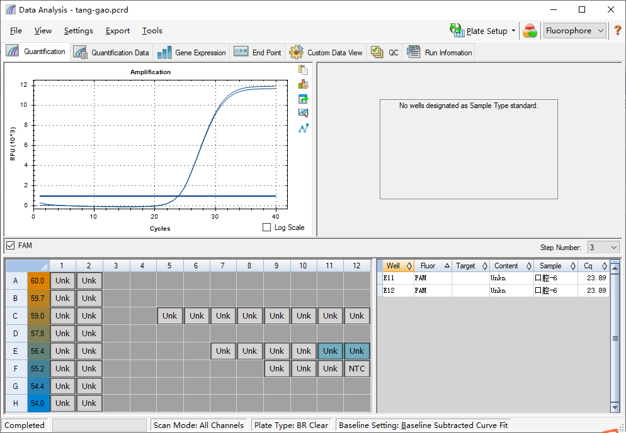Switch to the Quantification tab

click(35, 52)
